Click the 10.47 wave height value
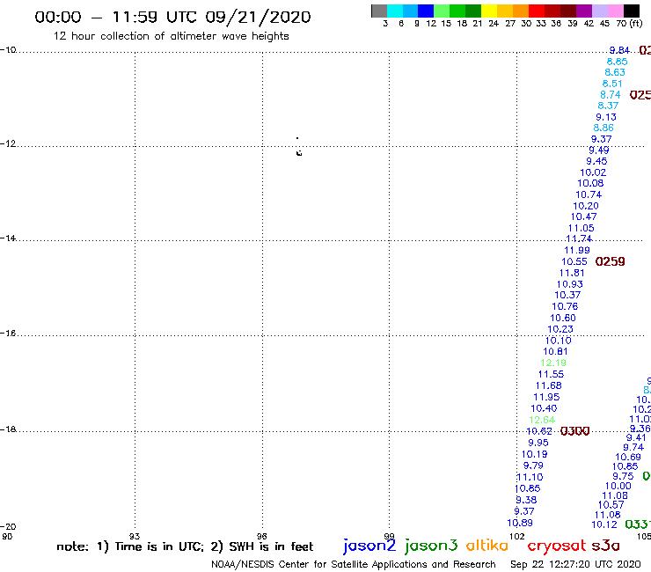651x572 pixels. coord(583,216)
